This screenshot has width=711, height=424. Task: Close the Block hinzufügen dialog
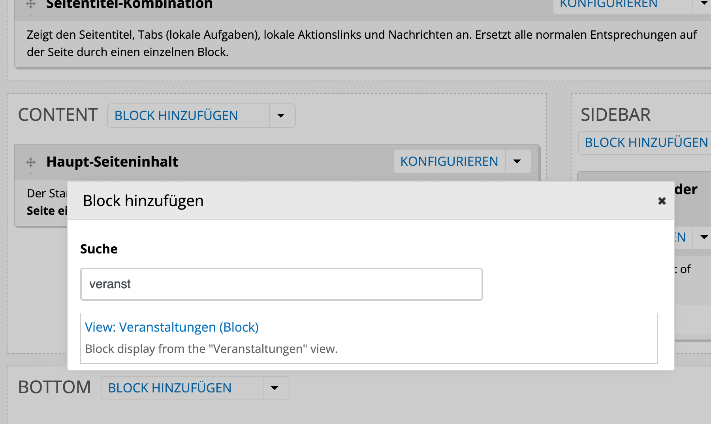[x=662, y=201]
